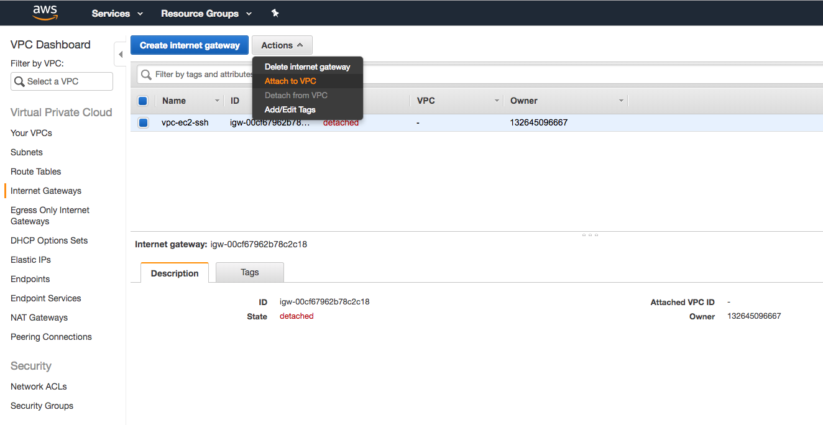823x425 pixels.
Task: Toggle the select-all header checkbox
Action: click(143, 101)
